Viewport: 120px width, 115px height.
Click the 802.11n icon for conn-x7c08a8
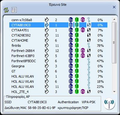pos(83,20)
